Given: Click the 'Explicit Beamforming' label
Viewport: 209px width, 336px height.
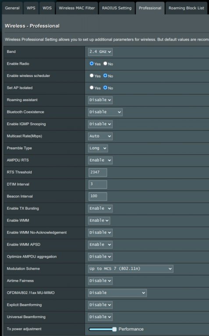Looking at the screenshot, I should click(24, 305).
